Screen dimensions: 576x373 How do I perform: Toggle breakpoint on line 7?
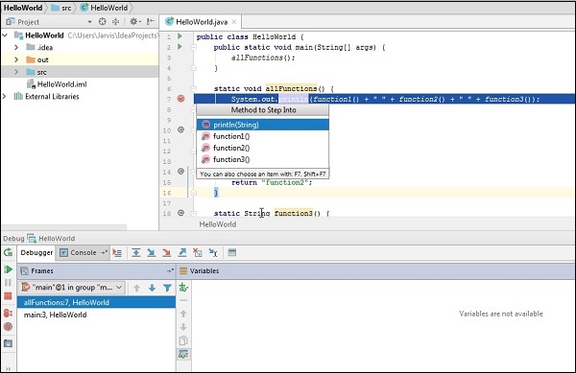point(180,99)
